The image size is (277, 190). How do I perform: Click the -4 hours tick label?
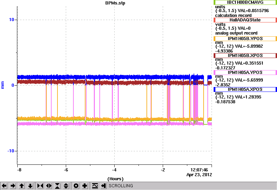coord(114,170)
